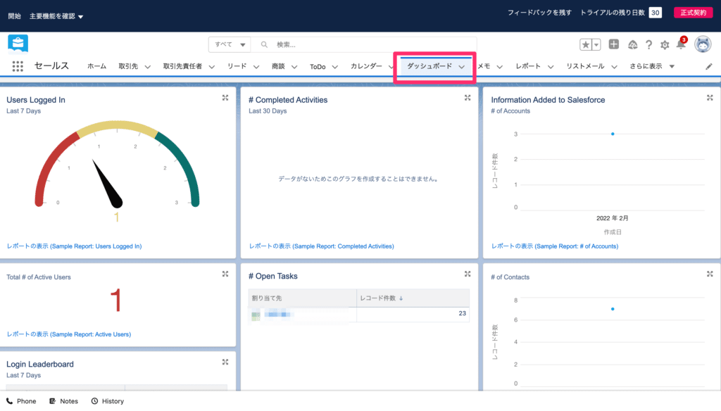Image resolution: width=721 pixels, height=411 pixels.
Task: Click the Users Logged In gauge needle
Action: (108, 184)
